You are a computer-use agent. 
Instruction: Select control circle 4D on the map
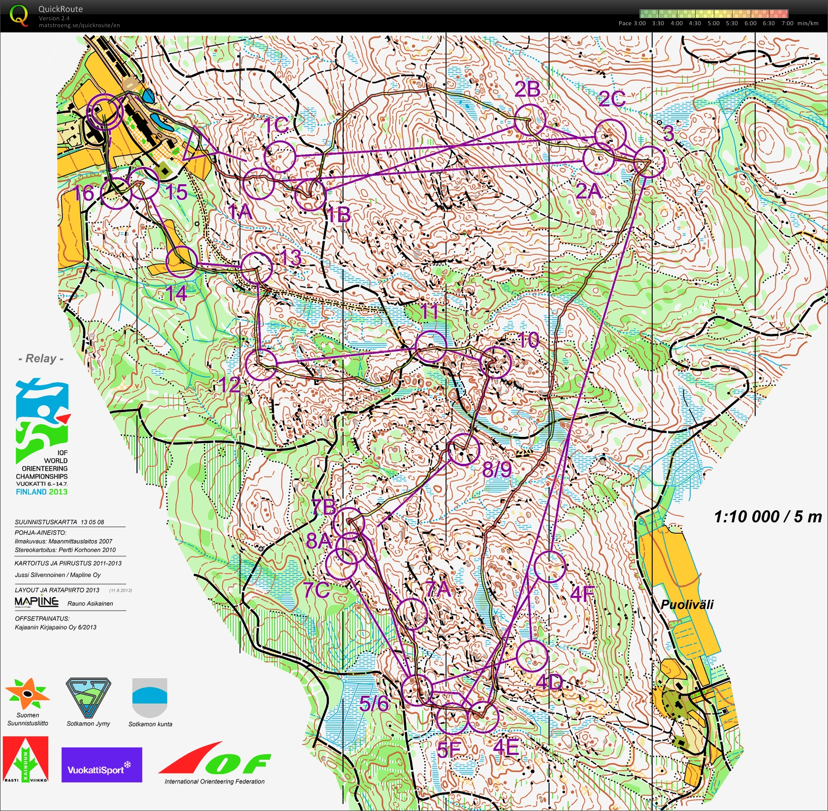(532, 656)
